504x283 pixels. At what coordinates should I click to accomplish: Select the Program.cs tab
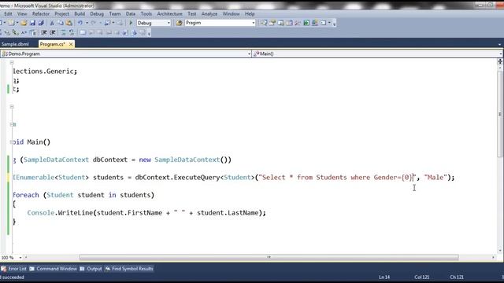(x=53, y=44)
